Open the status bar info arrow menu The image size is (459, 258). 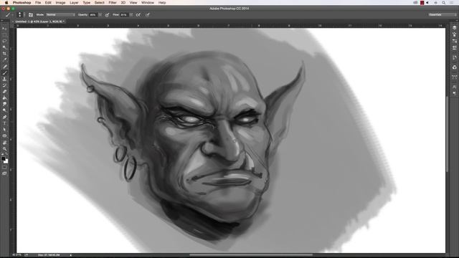(70, 255)
